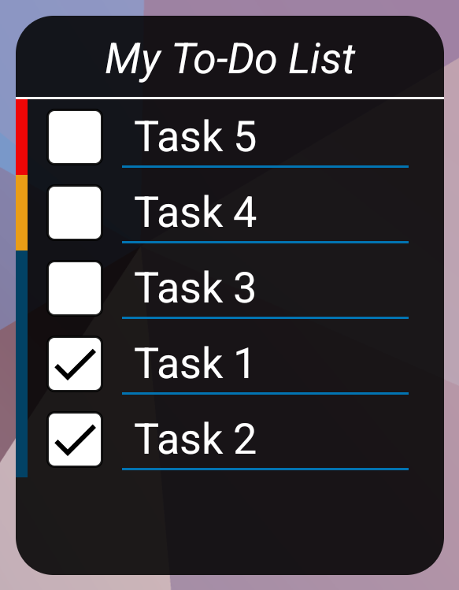The height and width of the screenshot is (590, 459).
Task: Select the Task 2 label
Action: tap(195, 439)
